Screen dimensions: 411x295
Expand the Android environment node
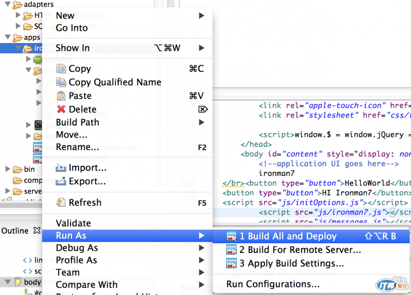click(x=29, y=59)
